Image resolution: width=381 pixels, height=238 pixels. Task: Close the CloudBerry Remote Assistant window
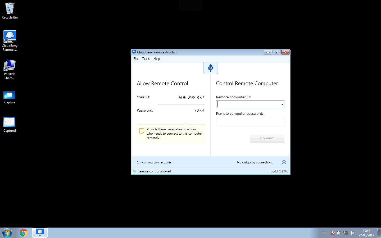(285, 52)
